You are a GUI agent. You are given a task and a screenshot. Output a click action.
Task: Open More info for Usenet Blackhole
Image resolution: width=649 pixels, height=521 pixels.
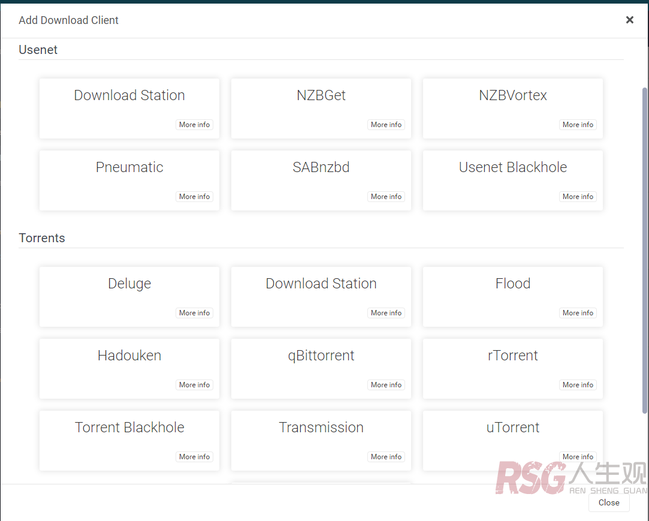[578, 197]
